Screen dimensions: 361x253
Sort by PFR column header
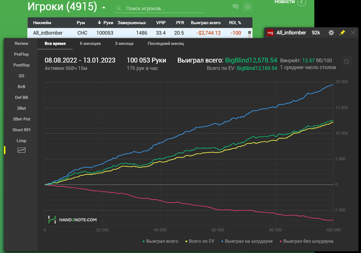point(180,23)
